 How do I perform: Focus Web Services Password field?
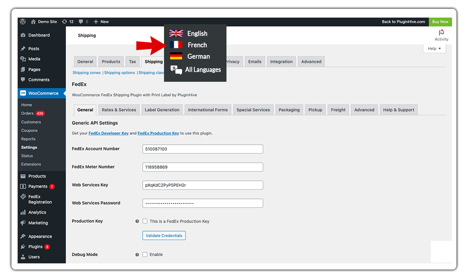203,203
